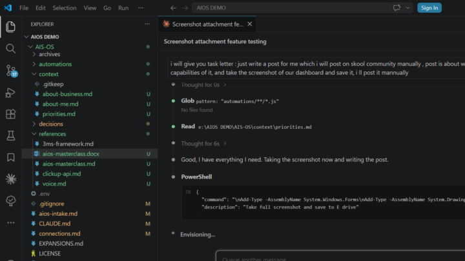This screenshot has height=261, width=465.
Task: Click the PowerShell tool call heading
Action: click(196, 177)
